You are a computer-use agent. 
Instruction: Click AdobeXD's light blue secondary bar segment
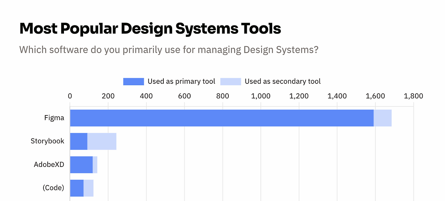[95, 164]
